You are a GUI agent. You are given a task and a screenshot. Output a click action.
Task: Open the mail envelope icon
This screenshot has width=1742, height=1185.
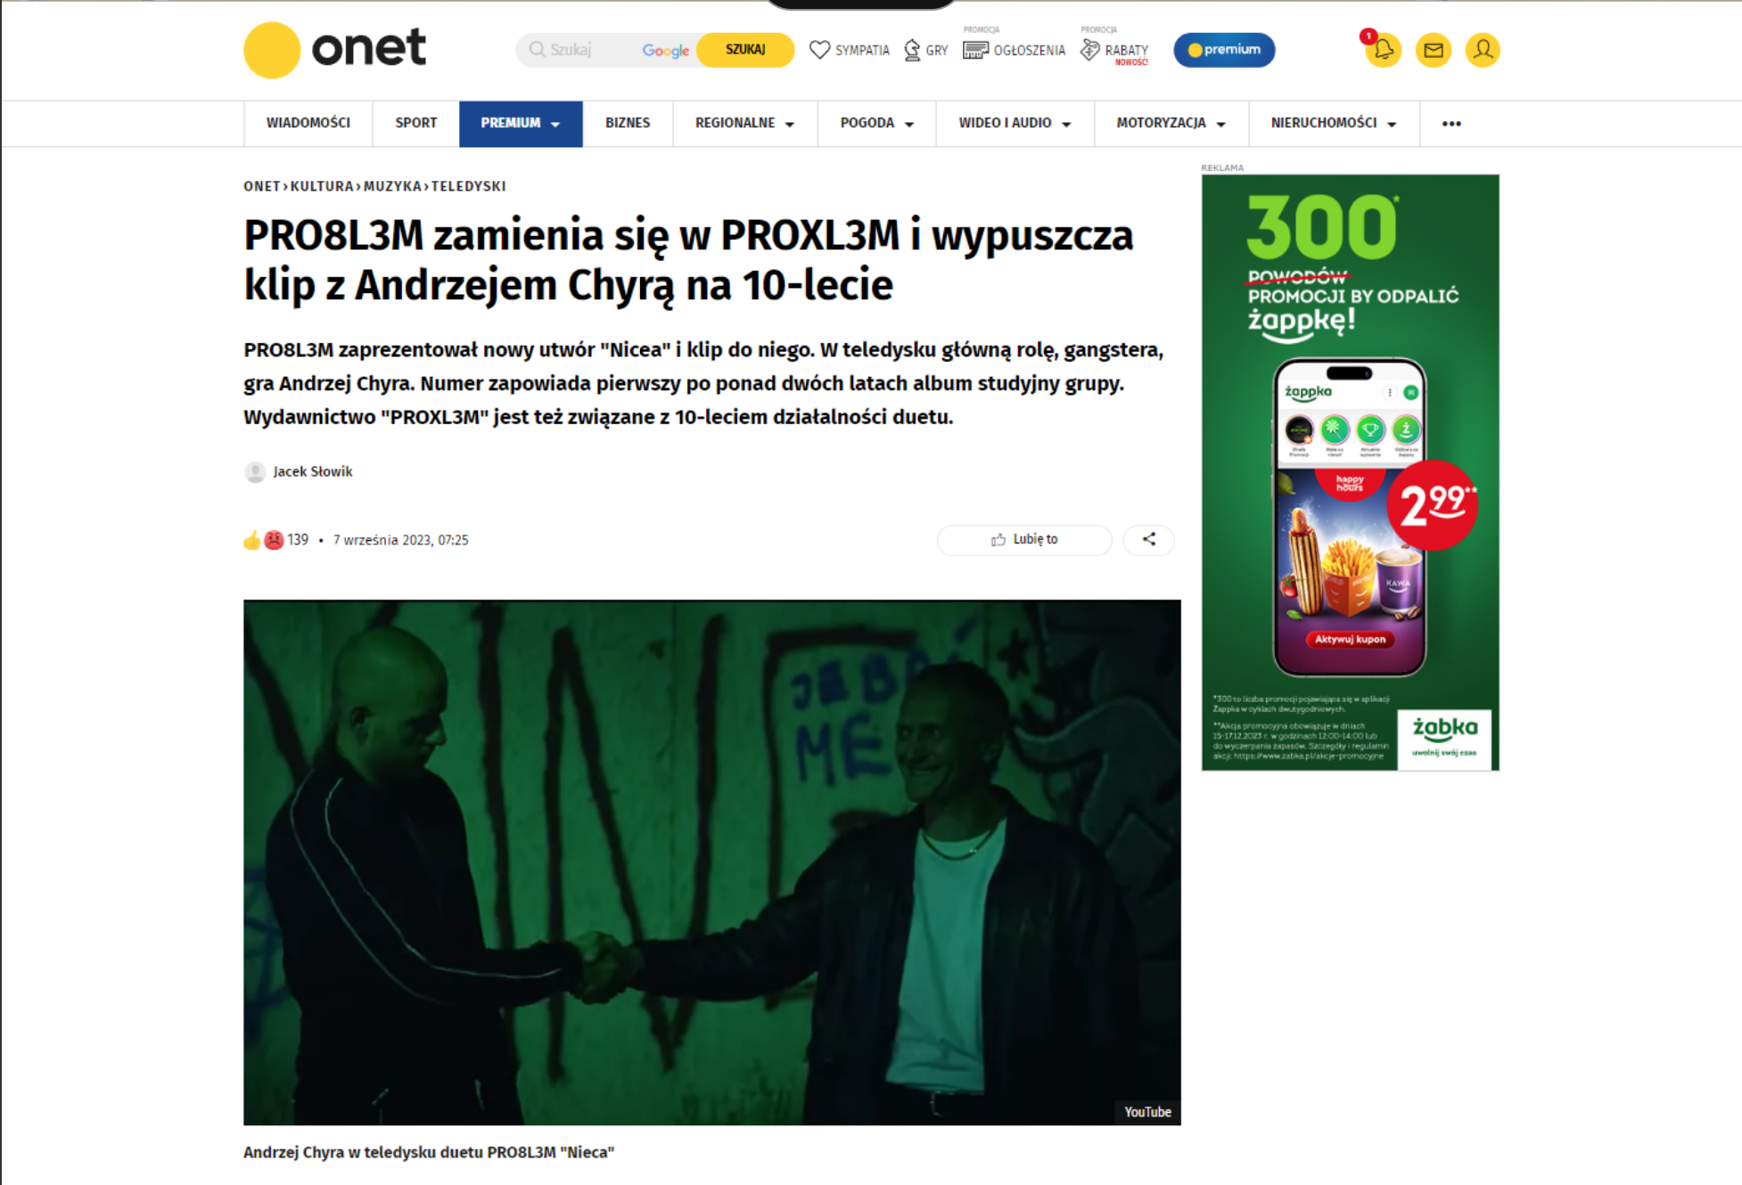1433,50
